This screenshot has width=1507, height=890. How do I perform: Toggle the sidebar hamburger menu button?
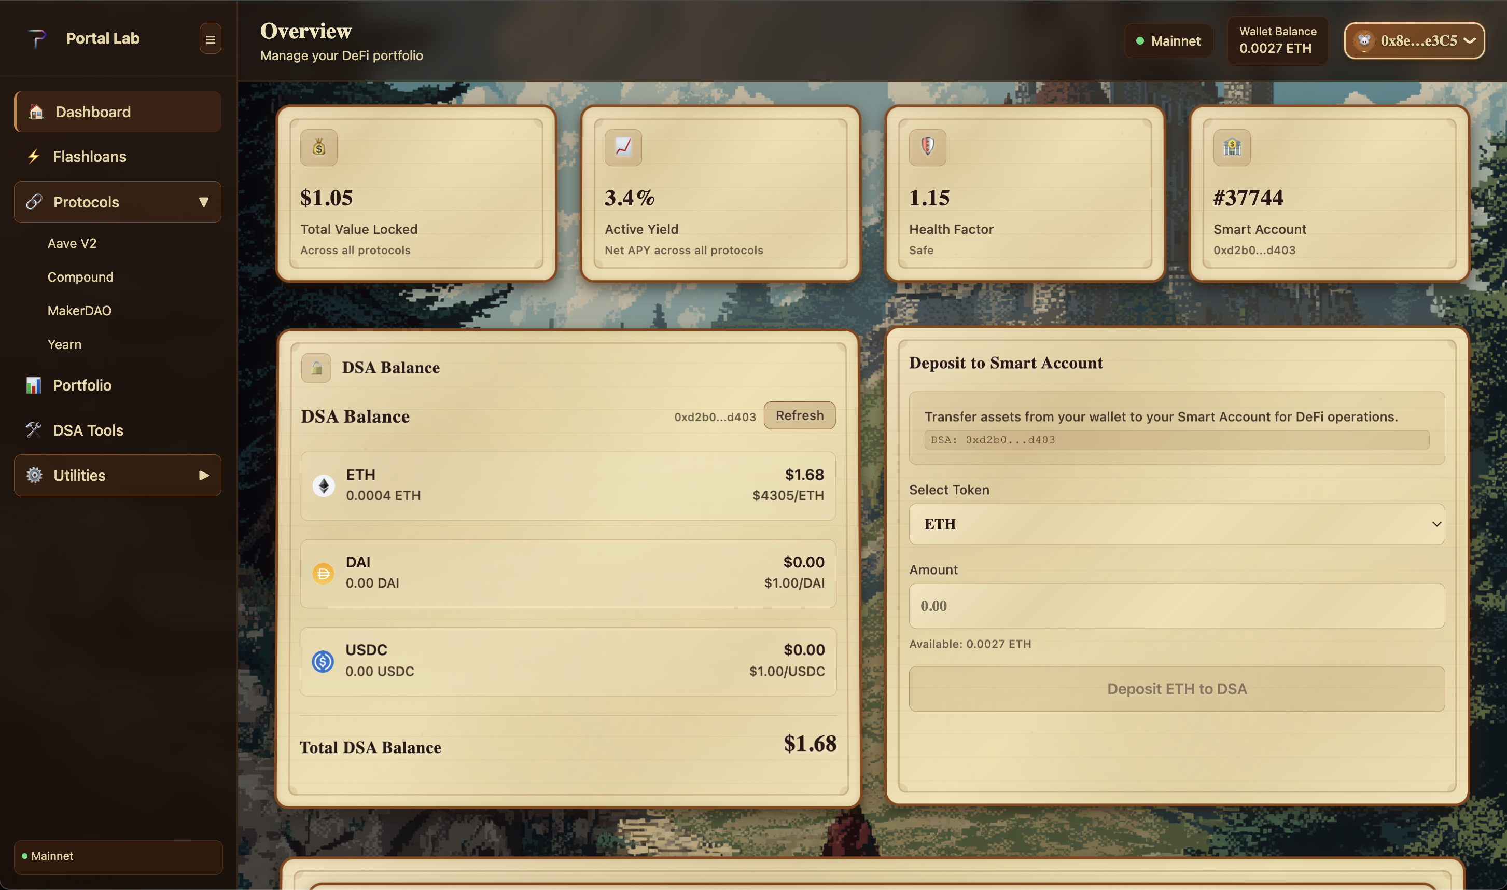pos(210,39)
